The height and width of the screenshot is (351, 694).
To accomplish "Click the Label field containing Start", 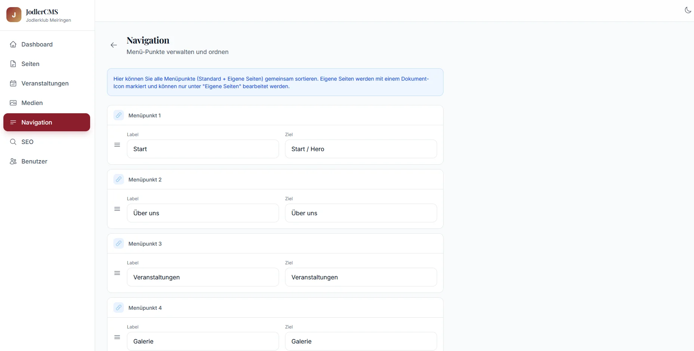I will click(203, 149).
